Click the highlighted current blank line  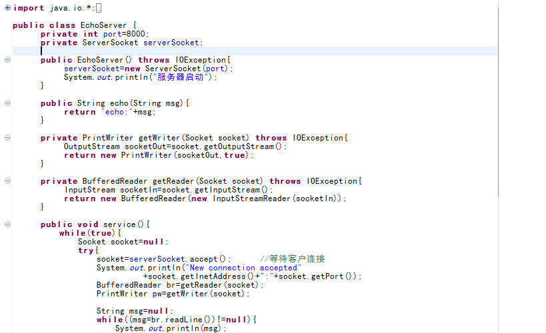tap(255, 51)
